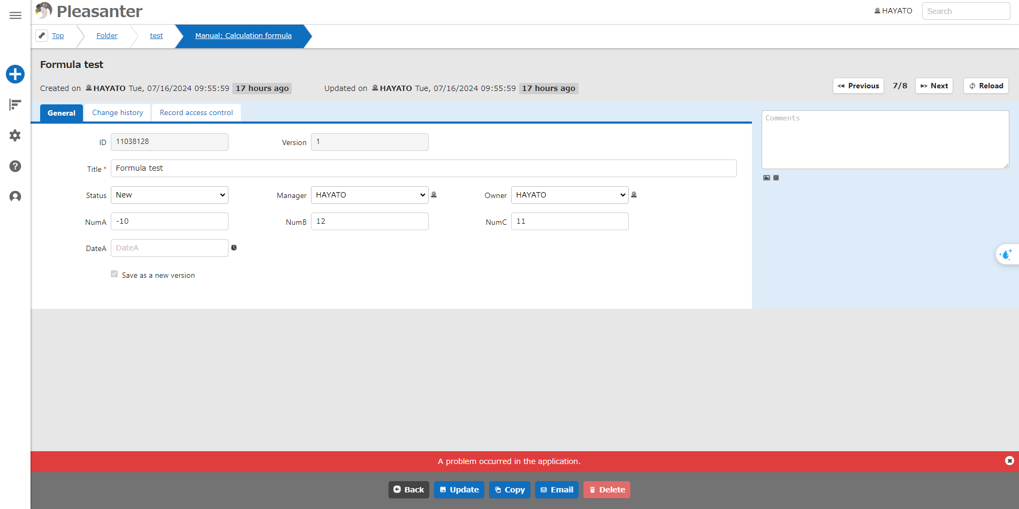Screen dimensions: 1019x509
Task: Open the DateA clock picker icon
Action: click(x=234, y=248)
